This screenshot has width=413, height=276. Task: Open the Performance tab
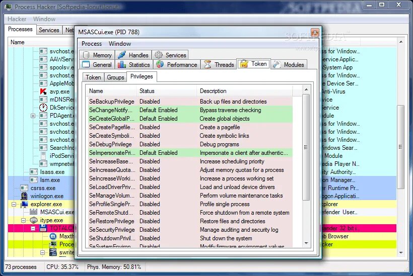pos(176,65)
